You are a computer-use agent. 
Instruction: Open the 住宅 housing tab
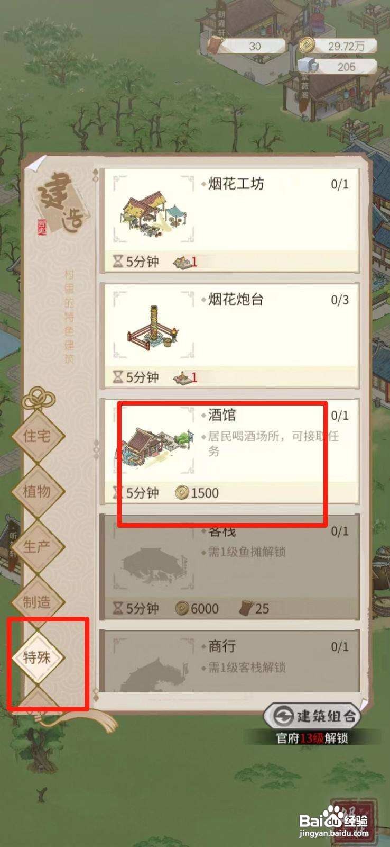click(x=37, y=436)
